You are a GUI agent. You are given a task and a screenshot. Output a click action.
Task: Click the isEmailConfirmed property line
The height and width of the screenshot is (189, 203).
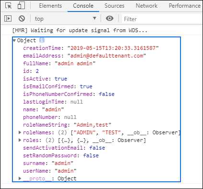(57, 86)
